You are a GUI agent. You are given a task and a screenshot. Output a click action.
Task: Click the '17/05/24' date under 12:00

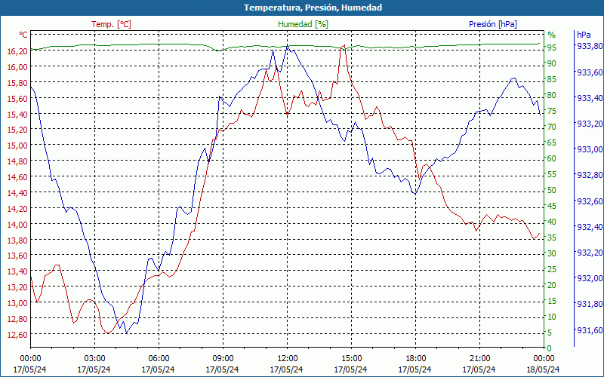tap(286, 369)
